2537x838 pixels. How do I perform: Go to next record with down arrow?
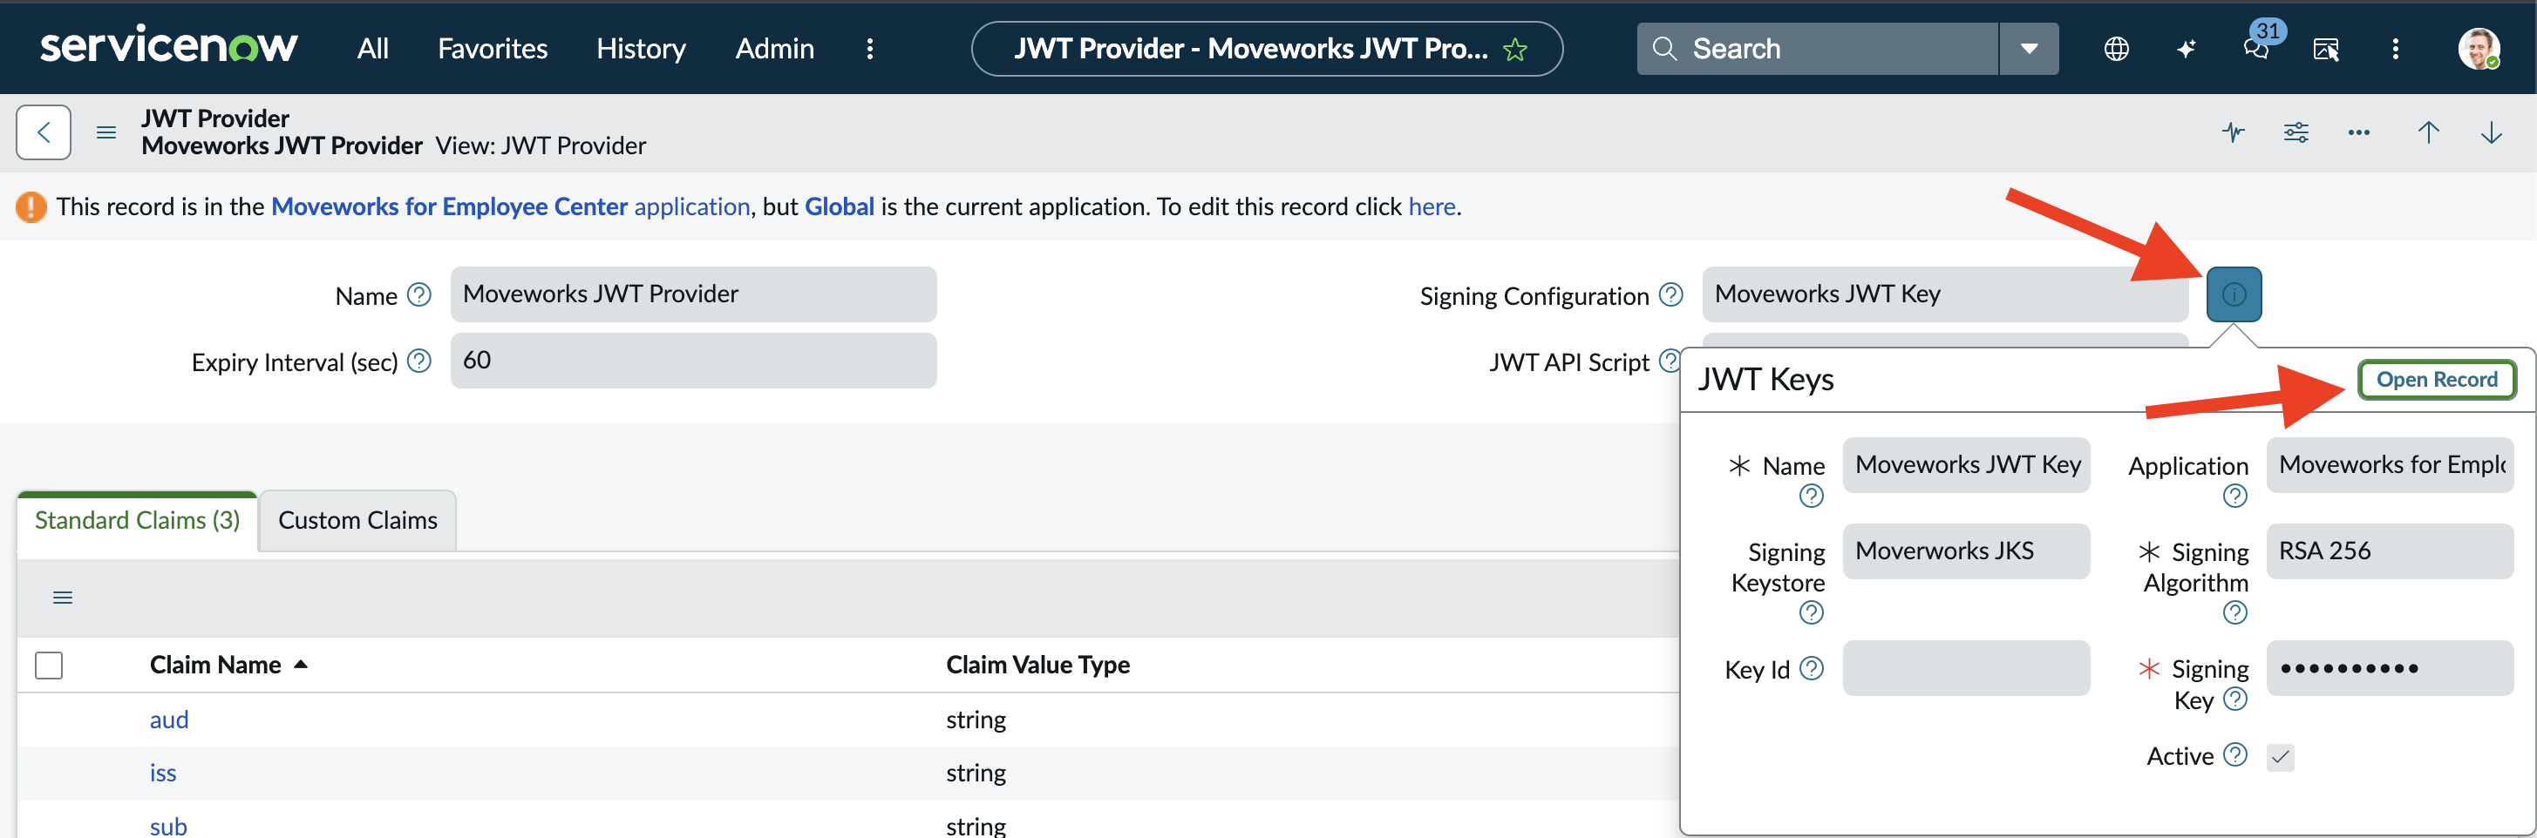tap(2492, 132)
